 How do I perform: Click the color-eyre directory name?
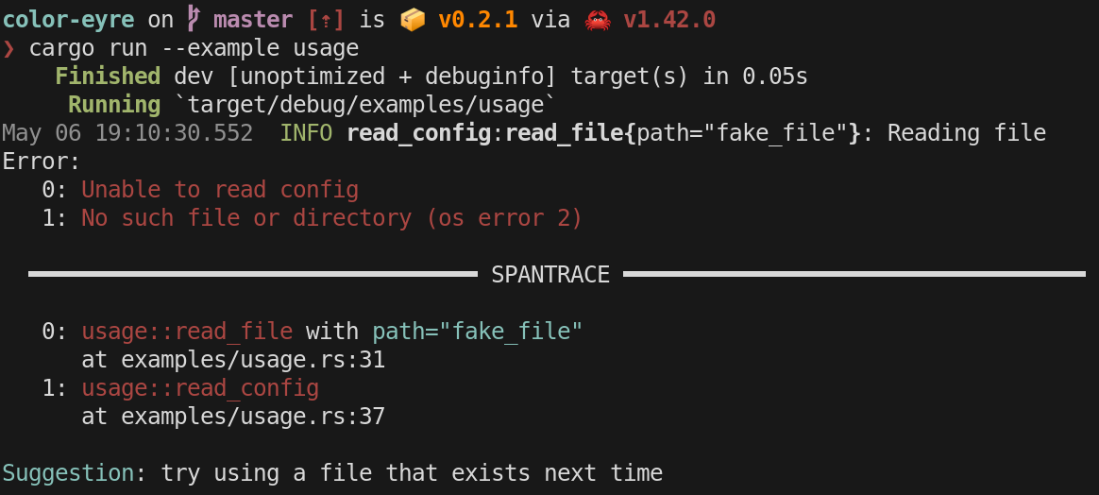click(68, 19)
